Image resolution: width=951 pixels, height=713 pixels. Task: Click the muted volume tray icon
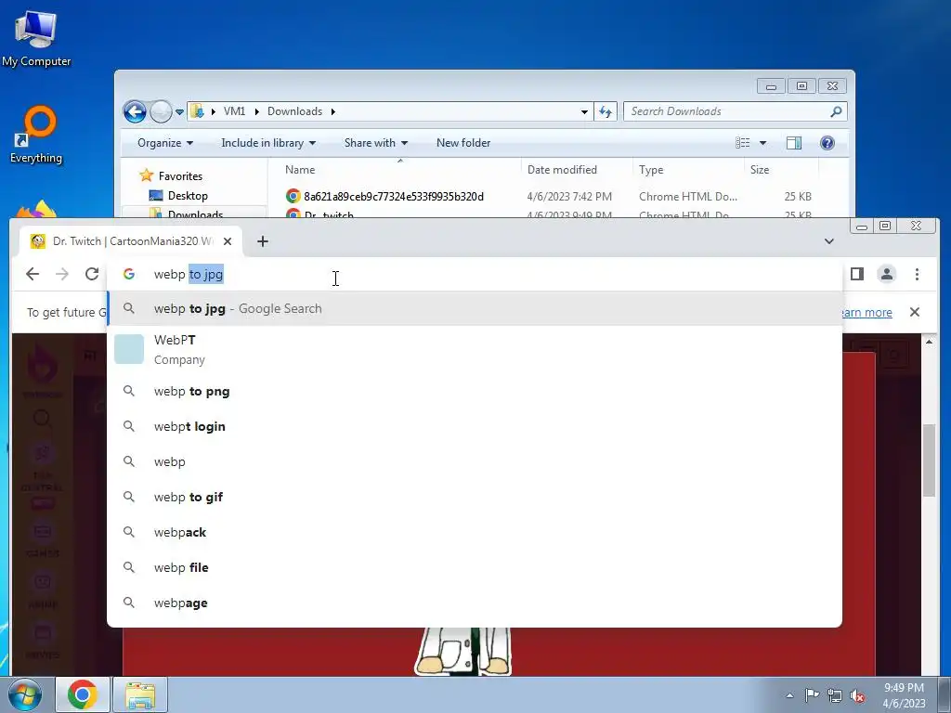point(857,695)
